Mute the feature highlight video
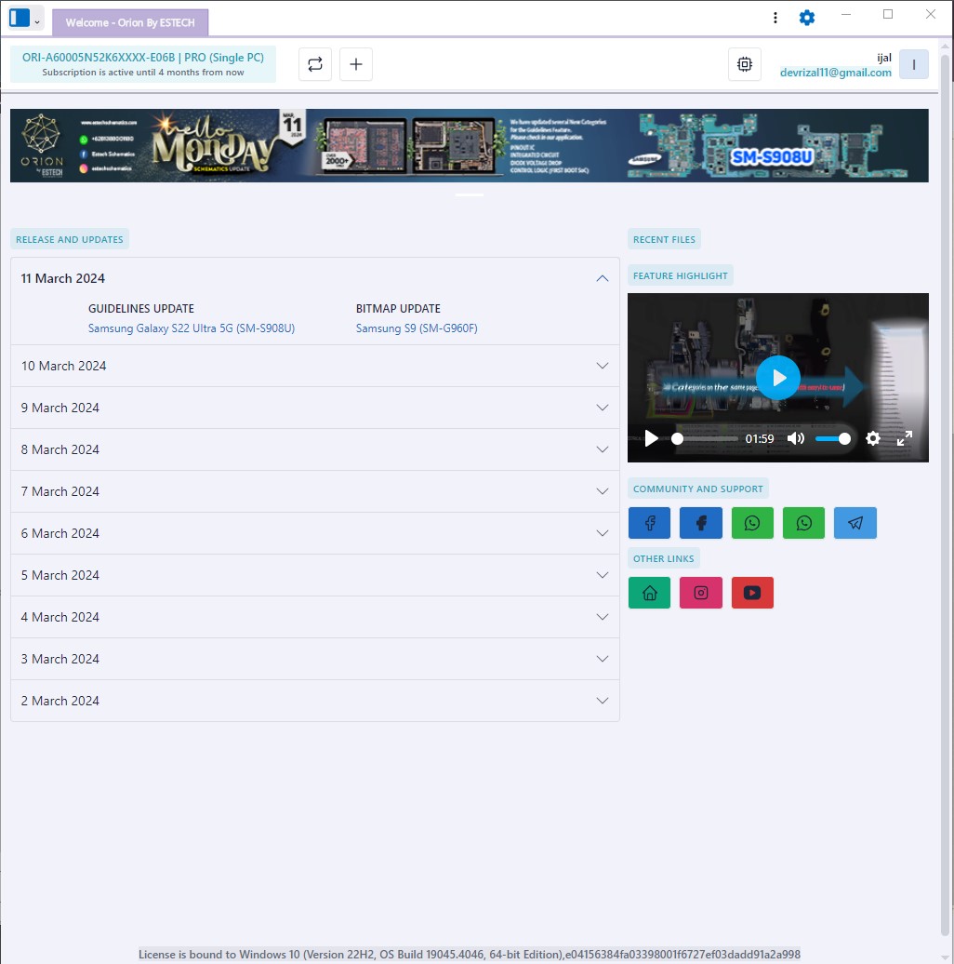This screenshot has width=954, height=964. [796, 438]
